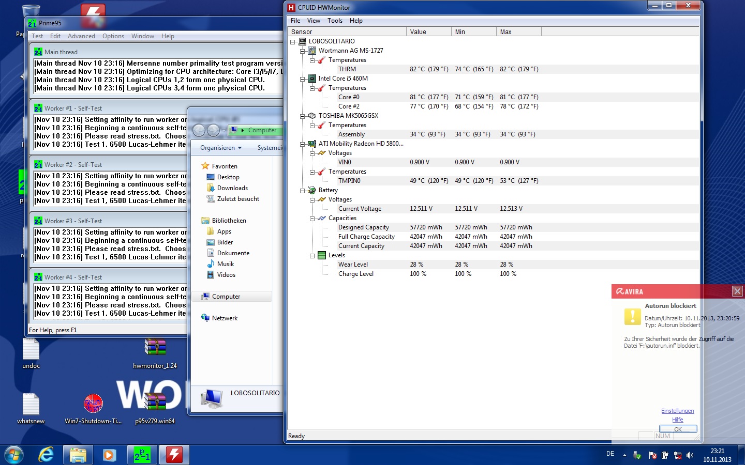Click the HWMonitor taskbar button
This screenshot has width=745, height=465.
(x=174, y=455)
